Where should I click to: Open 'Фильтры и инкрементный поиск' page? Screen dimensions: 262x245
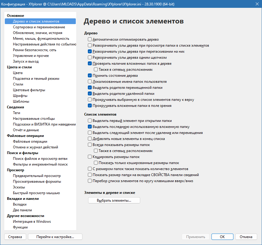coord(40,164)
